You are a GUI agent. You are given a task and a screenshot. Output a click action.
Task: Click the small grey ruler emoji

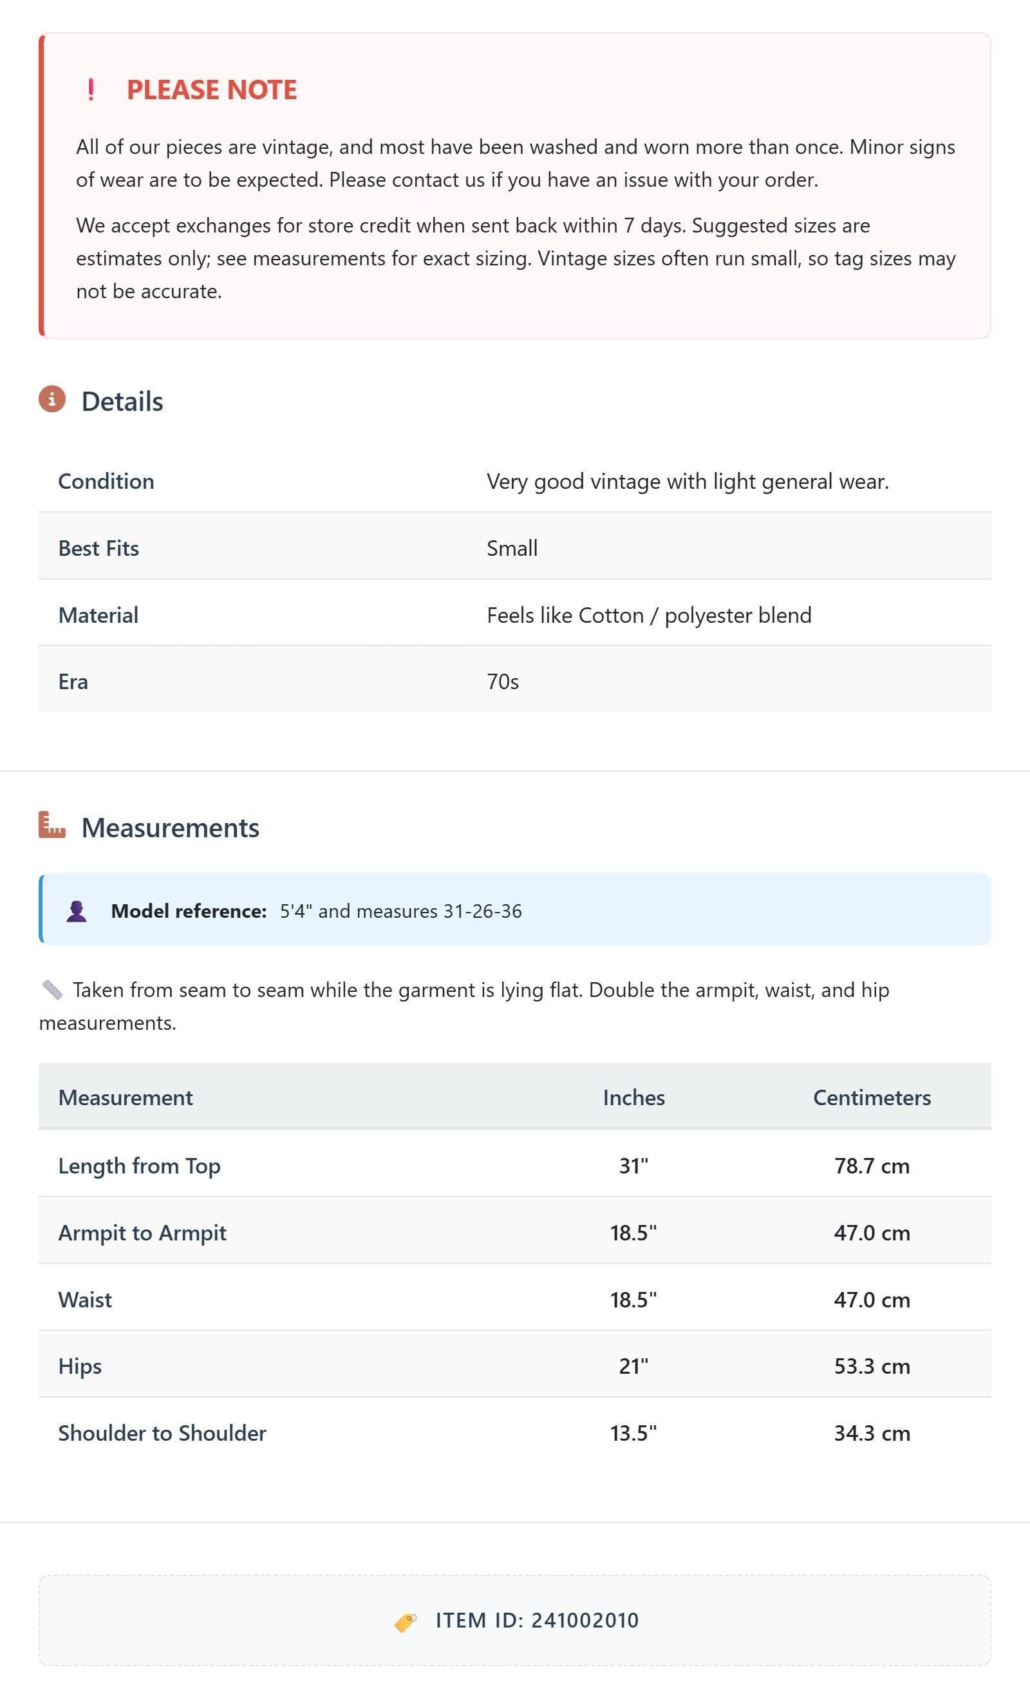[52, 990]
